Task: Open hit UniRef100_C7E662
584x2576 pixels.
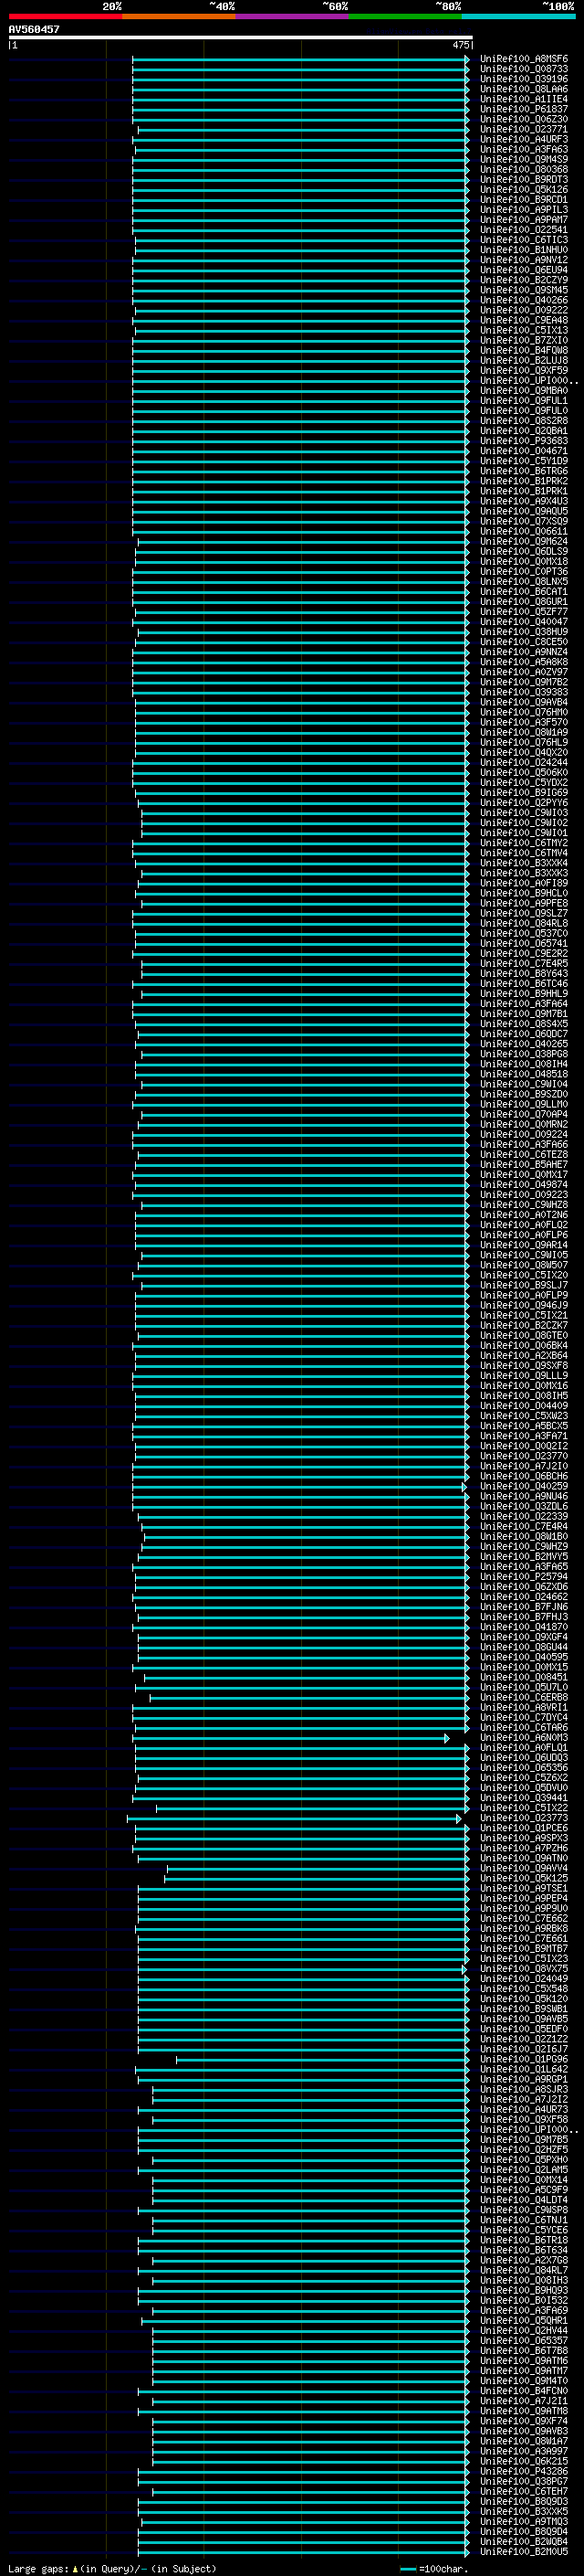Action: pyautogui.click(x=523, y=1918)
